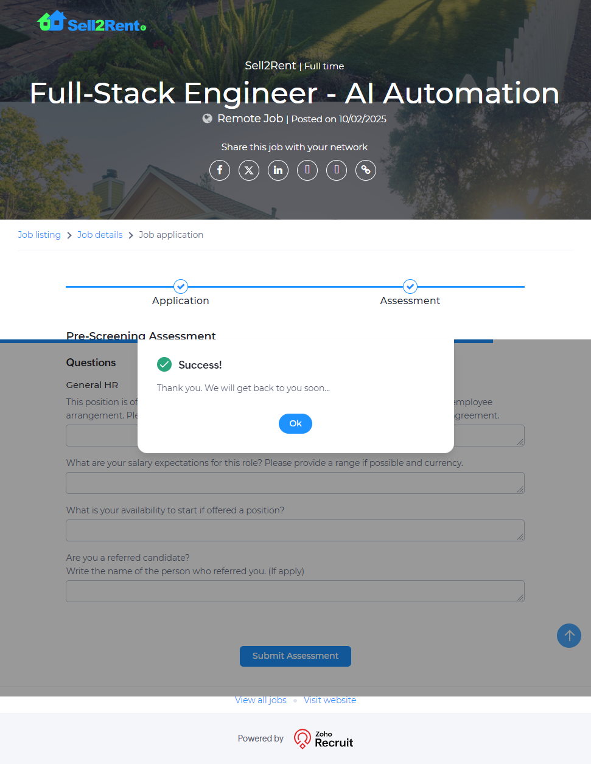The image size is (591, 764).
Task: Click the availability to start text field
Action: click(x=295, y=530)
